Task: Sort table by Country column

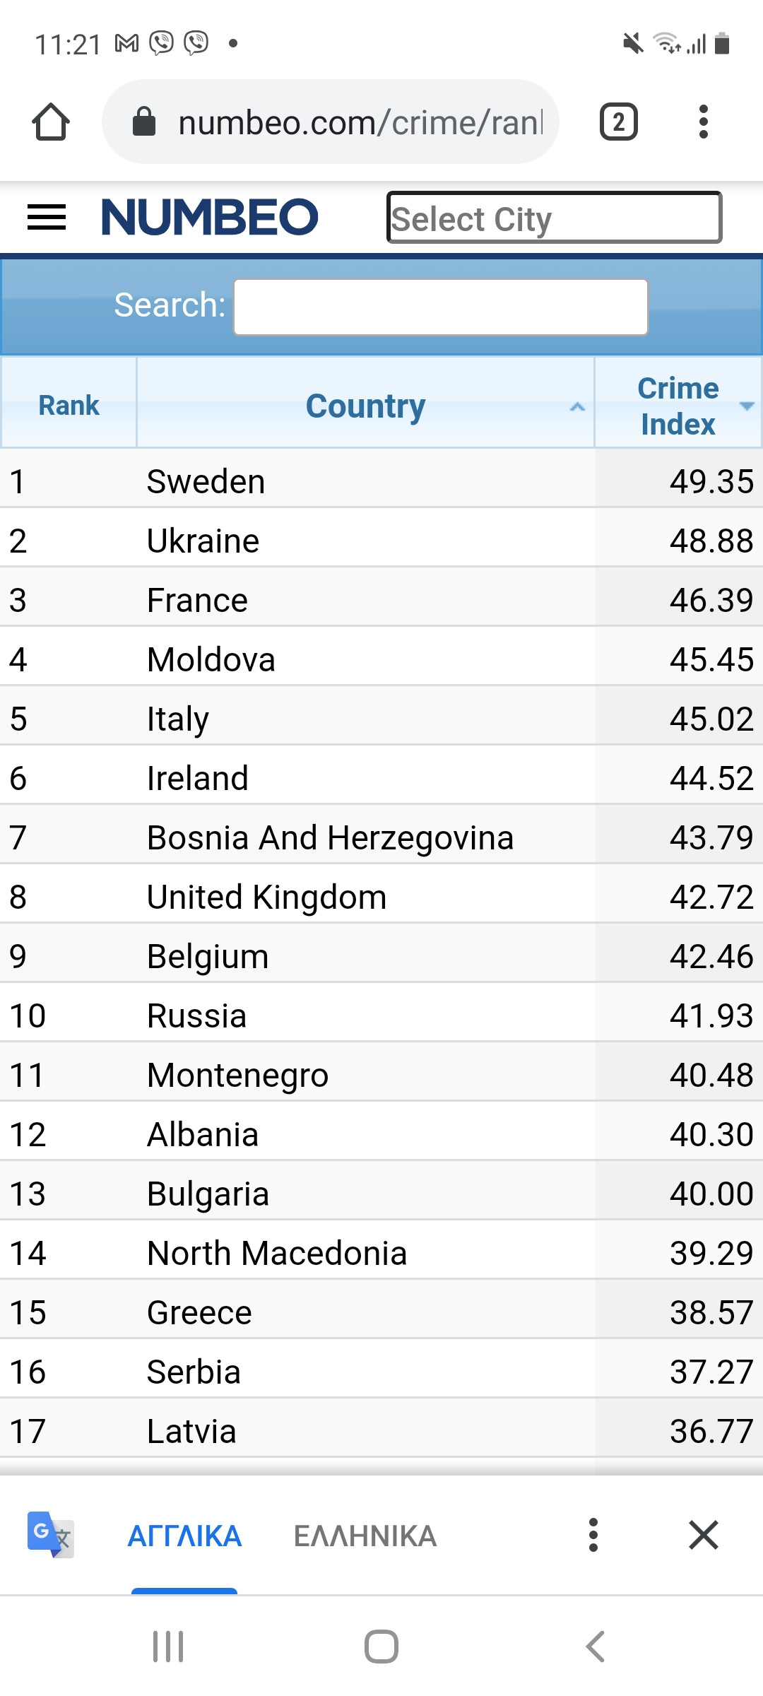Action: click(x=365, y=405)
